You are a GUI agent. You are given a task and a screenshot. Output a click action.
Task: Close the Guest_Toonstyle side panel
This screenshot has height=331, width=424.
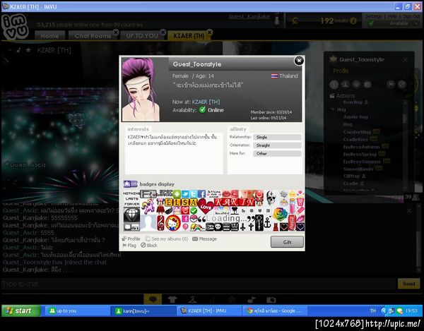[x=405, y=60]
